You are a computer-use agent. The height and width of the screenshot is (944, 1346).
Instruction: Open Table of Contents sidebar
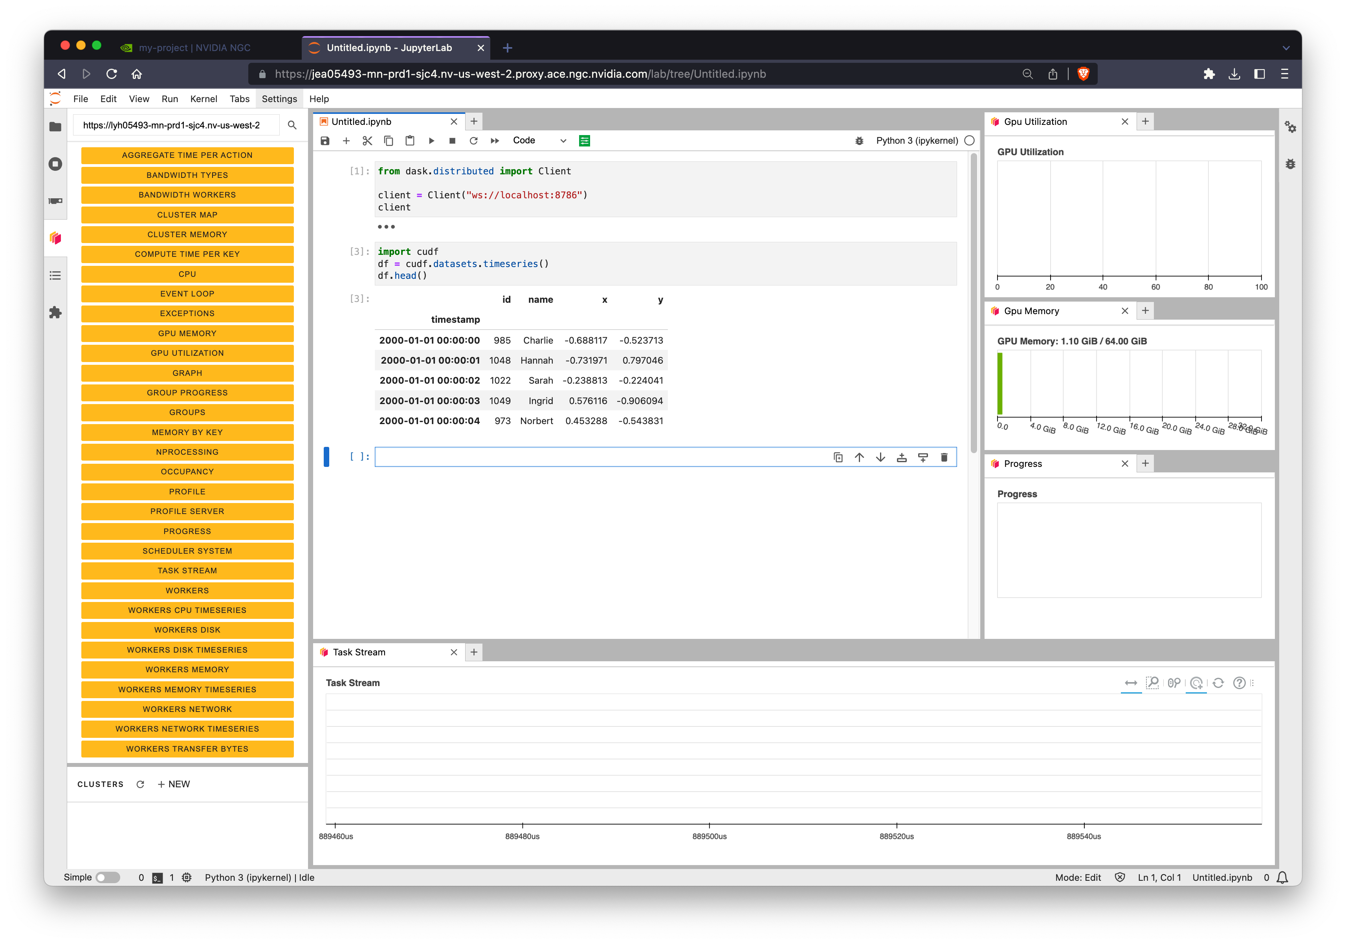coord(56,275)
